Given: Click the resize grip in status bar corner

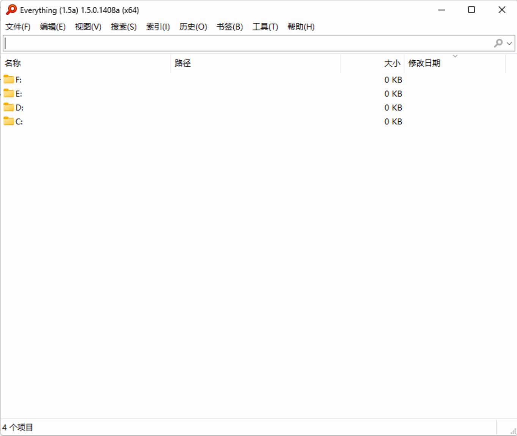Looking at the screenshot, I should pyautogui.click(x=513, y=431).
